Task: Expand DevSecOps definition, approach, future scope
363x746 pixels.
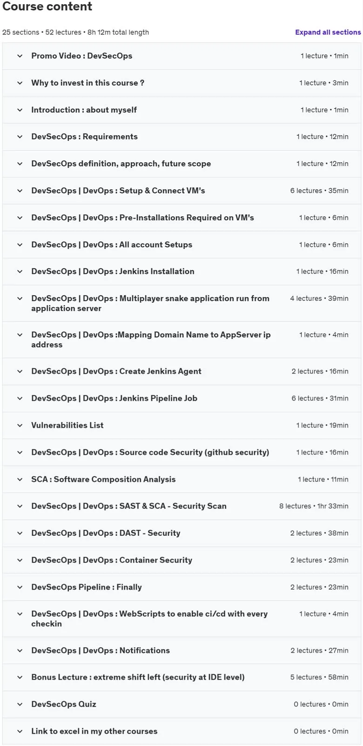Action: [x=181, y=164]
